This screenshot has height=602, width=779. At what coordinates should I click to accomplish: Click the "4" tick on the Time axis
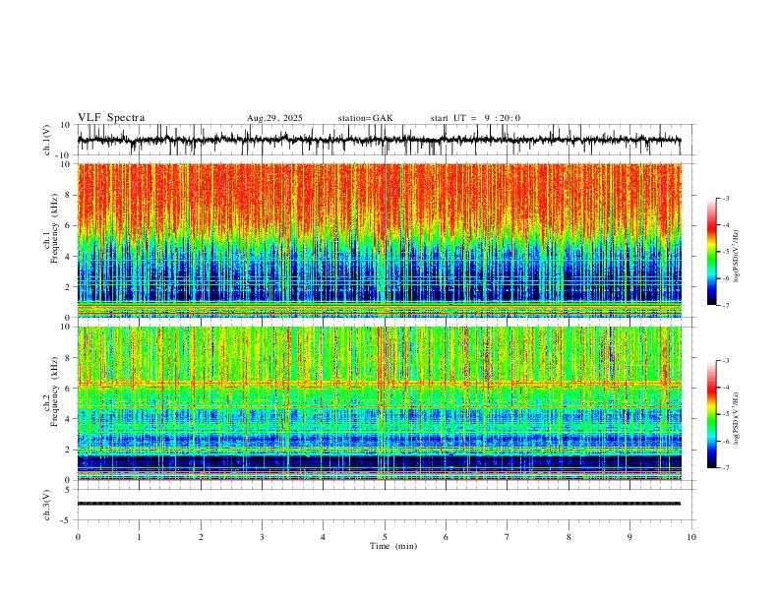click(x=323, y=537)
